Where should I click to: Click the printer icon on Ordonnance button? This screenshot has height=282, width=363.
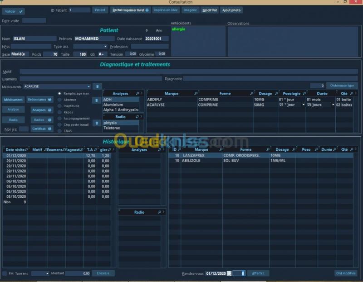49,100
